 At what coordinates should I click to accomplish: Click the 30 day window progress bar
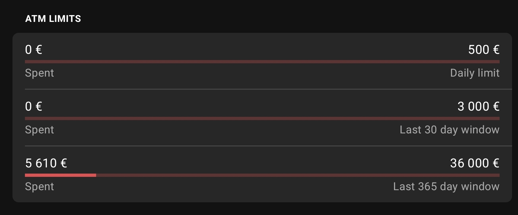pos(262,118)
